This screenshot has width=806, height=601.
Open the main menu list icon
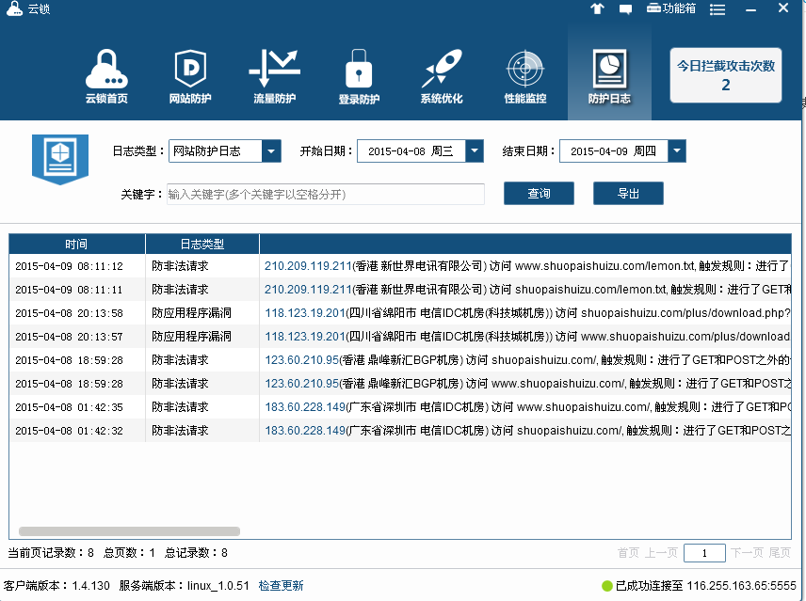(x=717, y=8)
